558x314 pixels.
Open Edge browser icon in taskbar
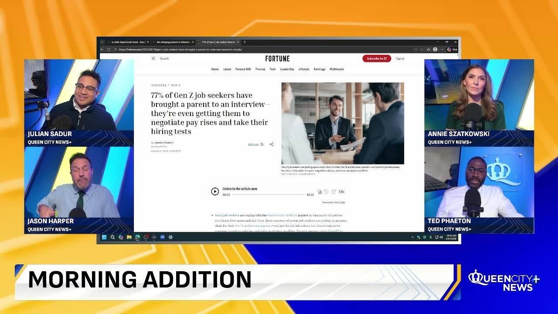pos(137,237)
